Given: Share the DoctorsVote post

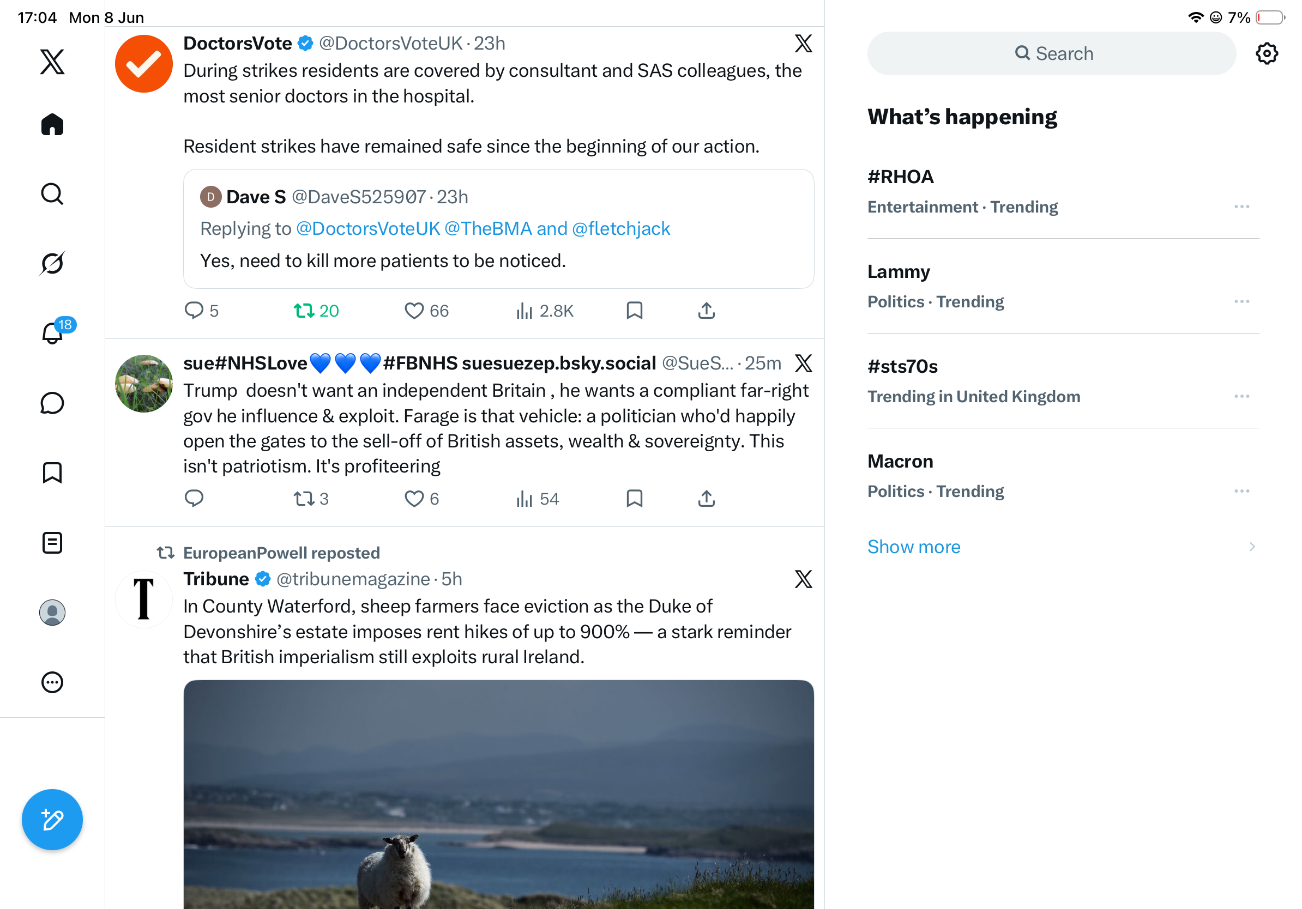Looking at the screenshot, I should point(706,311).
